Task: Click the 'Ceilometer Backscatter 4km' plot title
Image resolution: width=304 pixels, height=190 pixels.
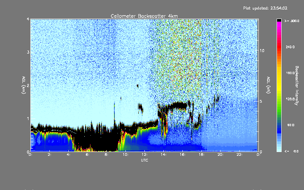Action: [144, 16]
